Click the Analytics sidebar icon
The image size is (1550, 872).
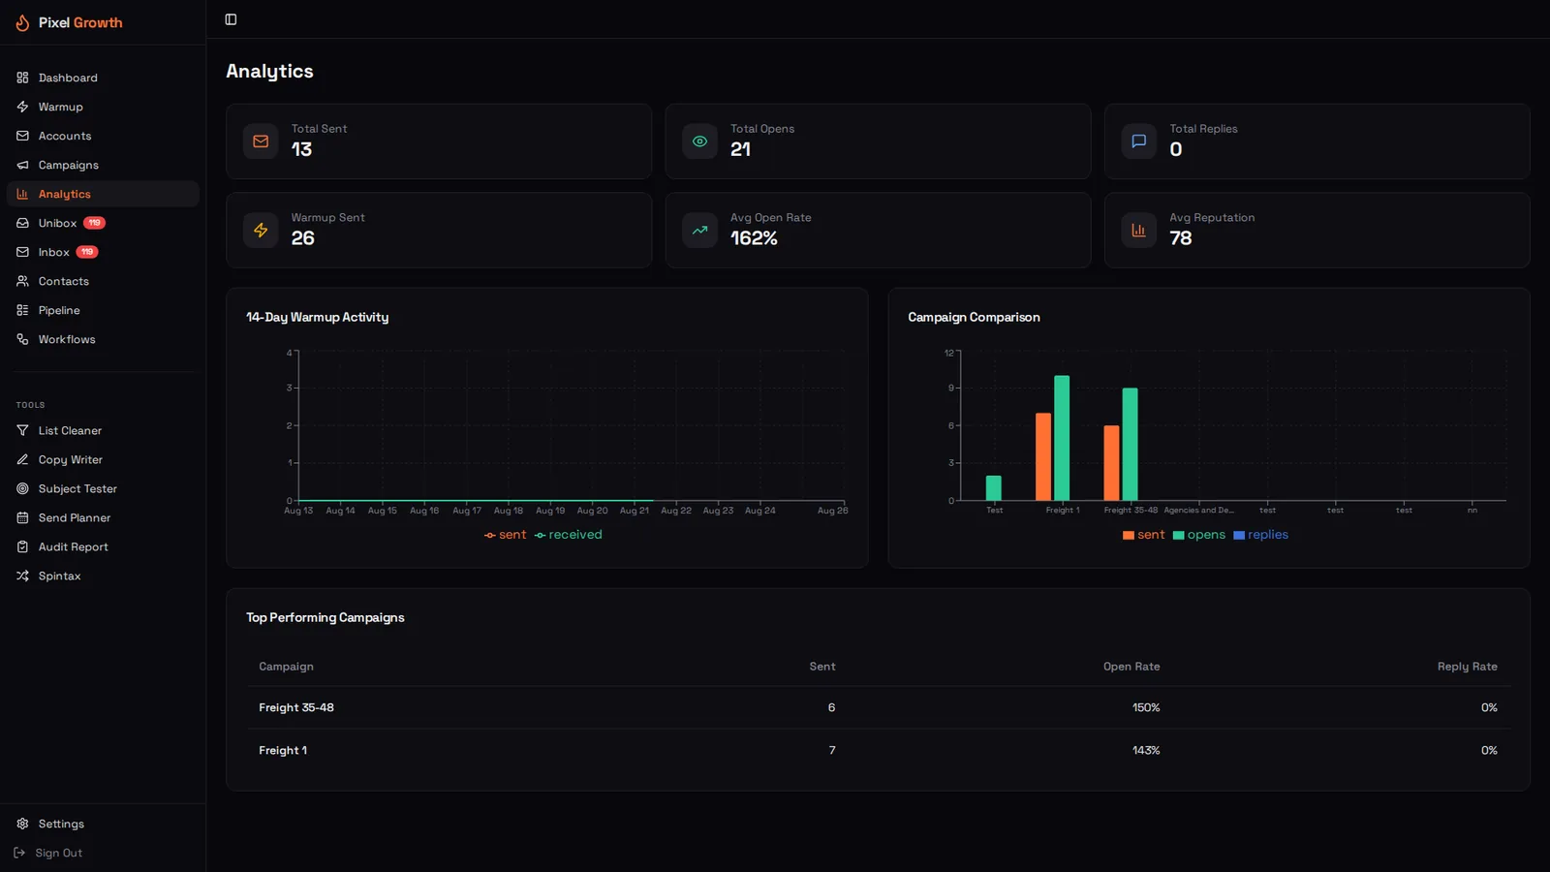22,194
